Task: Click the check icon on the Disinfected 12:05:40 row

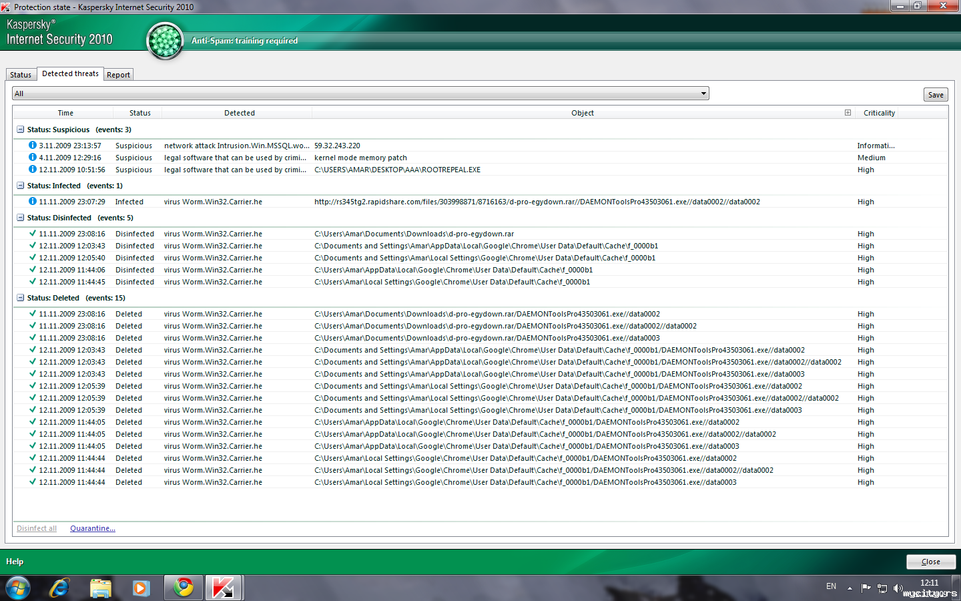Action: click(x=33, y=257)
